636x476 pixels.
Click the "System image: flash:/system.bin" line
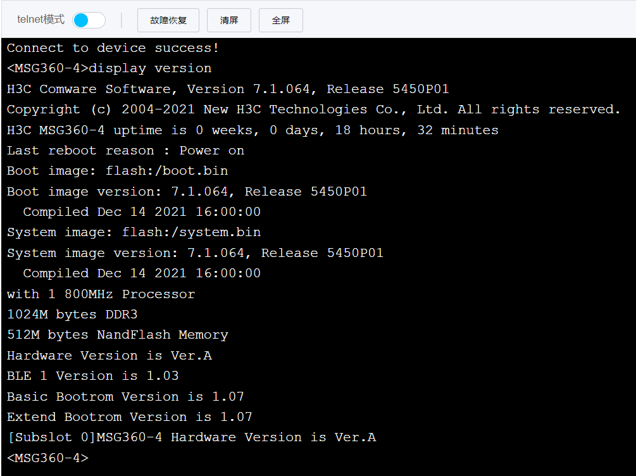pyautogui.click(x=134, y=232)
